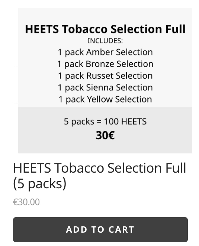Click the bold HEETS Tobacco Selection Full image heading
The width and height of the screenshot is (199, 246).
click(x=105, y=29)
